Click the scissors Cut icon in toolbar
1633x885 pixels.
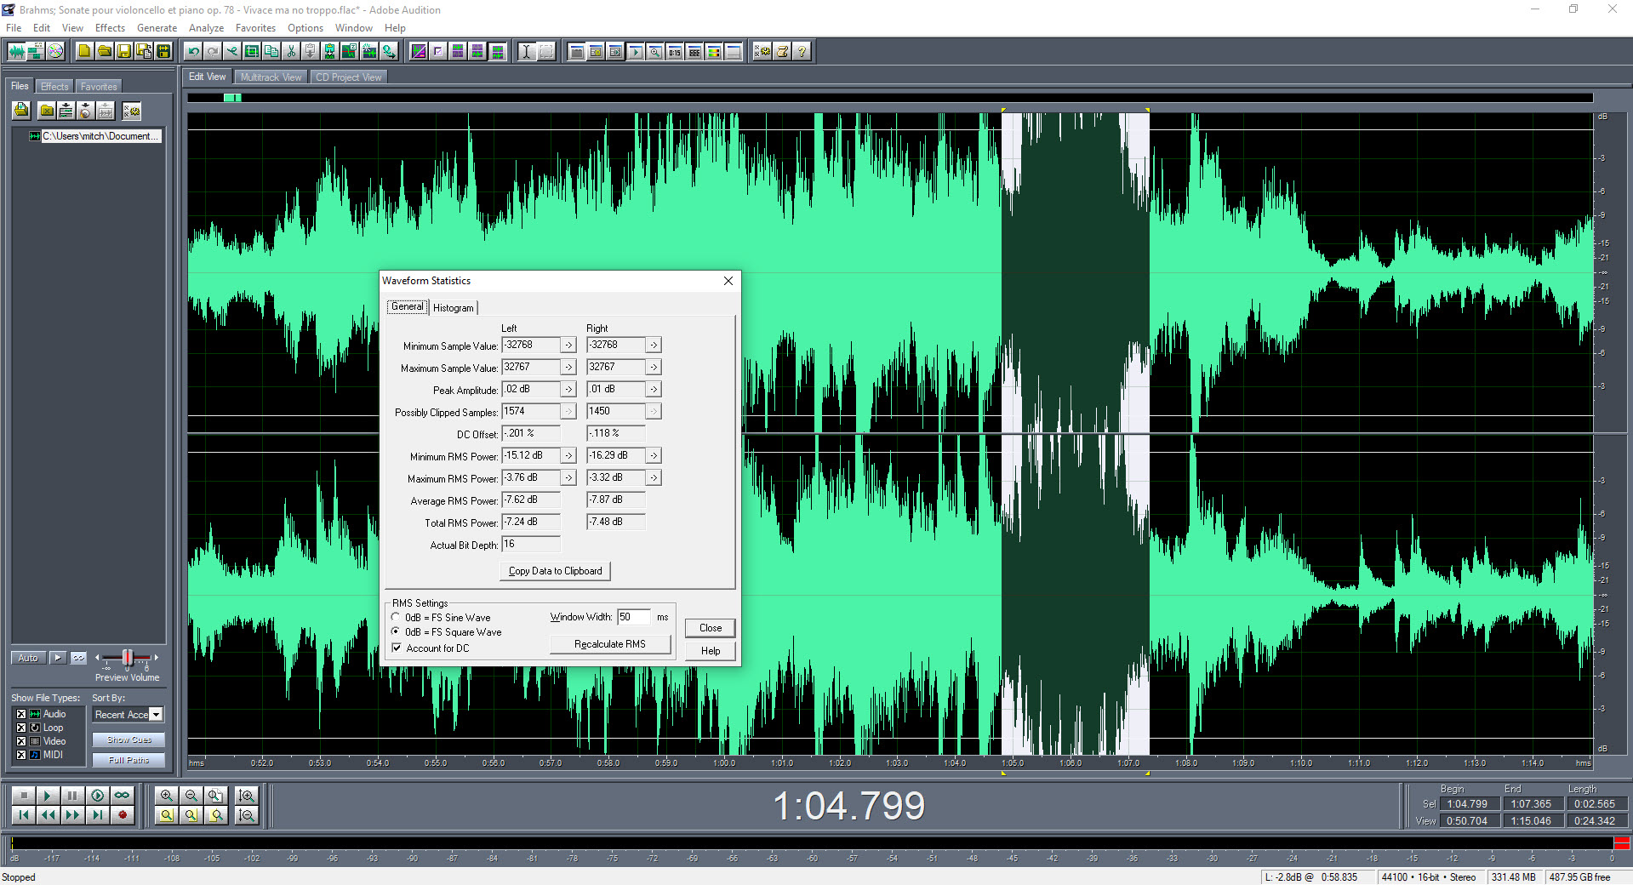(x=291, y=52)
